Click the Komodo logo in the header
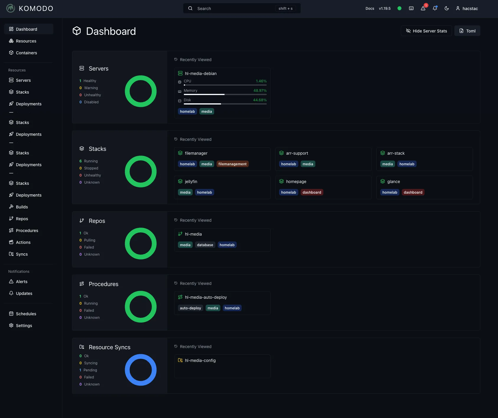 click(x=11, y=8)
